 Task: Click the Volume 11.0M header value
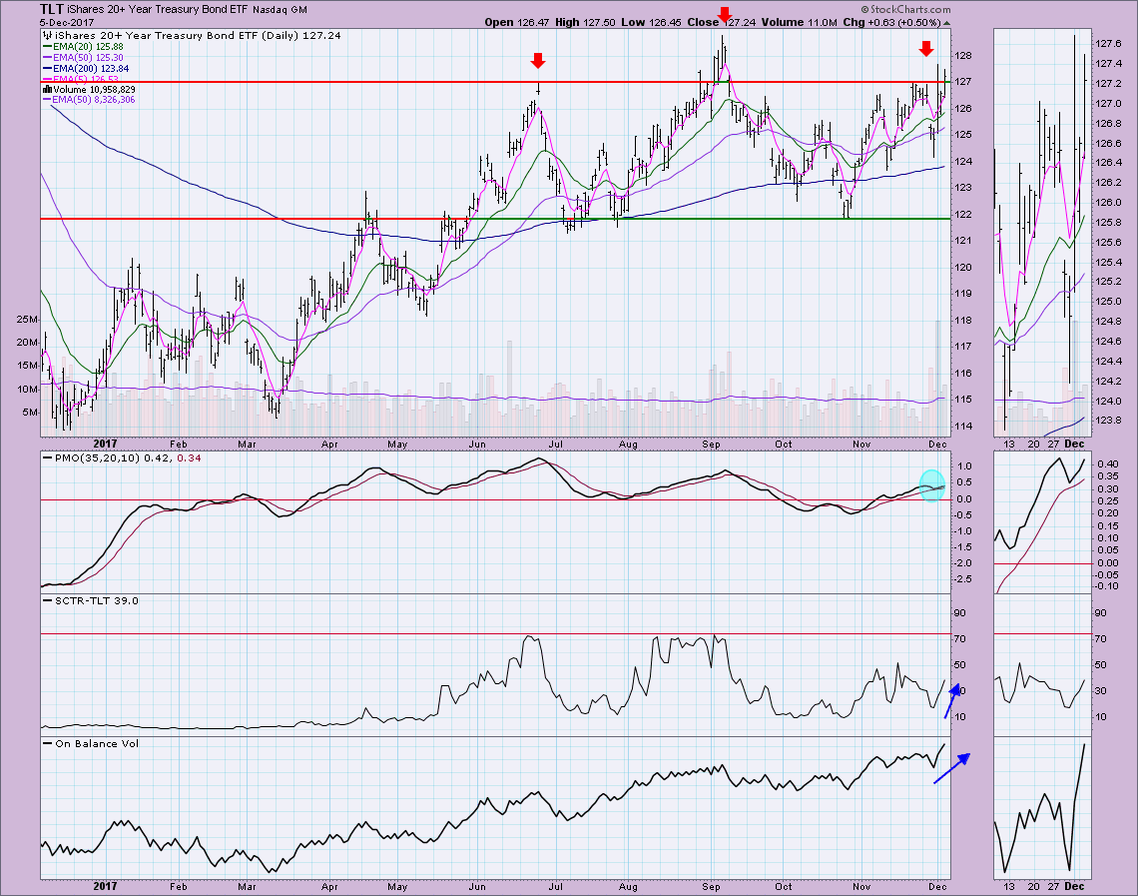tap(799, 23)
